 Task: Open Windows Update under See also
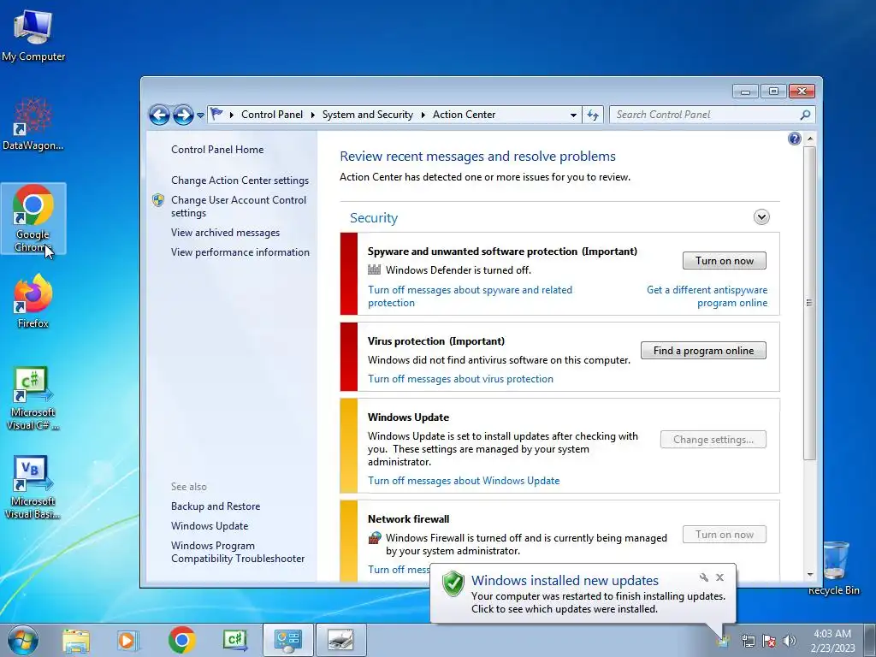point(210,526)
